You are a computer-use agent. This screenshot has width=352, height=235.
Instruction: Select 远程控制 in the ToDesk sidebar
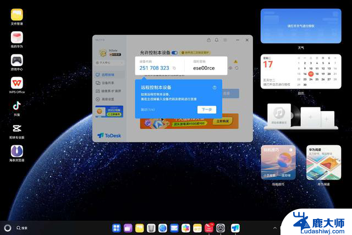(x=109, y=75)
